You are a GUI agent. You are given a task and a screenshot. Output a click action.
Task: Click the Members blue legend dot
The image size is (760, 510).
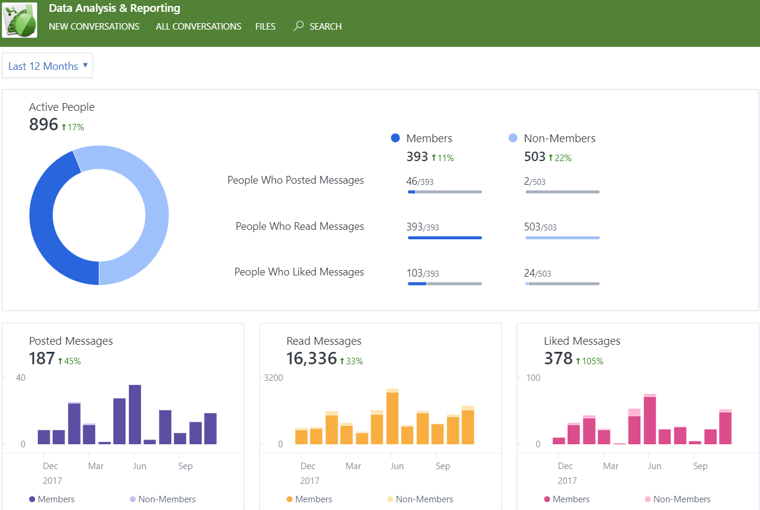point(395,138)
